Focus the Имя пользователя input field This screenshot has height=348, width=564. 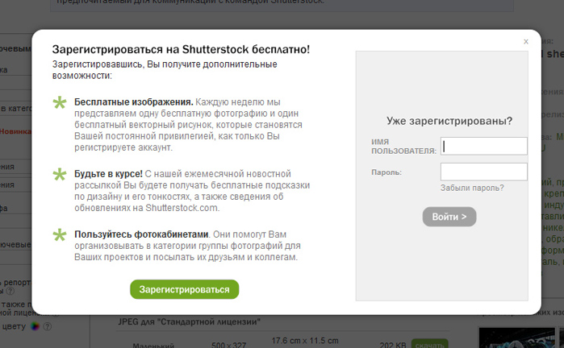click(484, 146)
